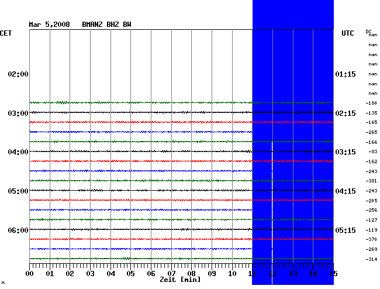Click minute label 03 on time axis
This screenshot has width=380, height=289.
(x=91, y=274)
